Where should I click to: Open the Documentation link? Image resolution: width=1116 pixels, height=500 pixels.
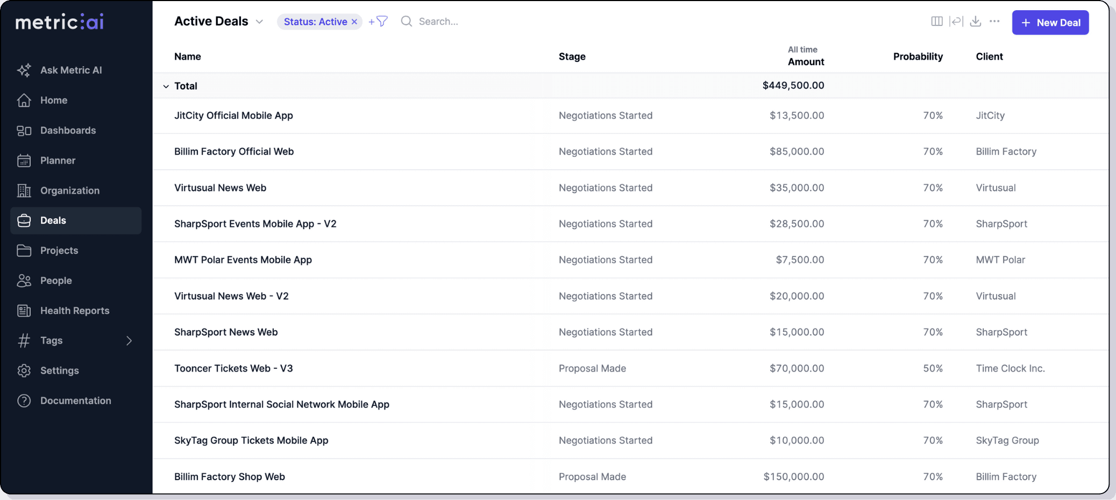[75, 401]
